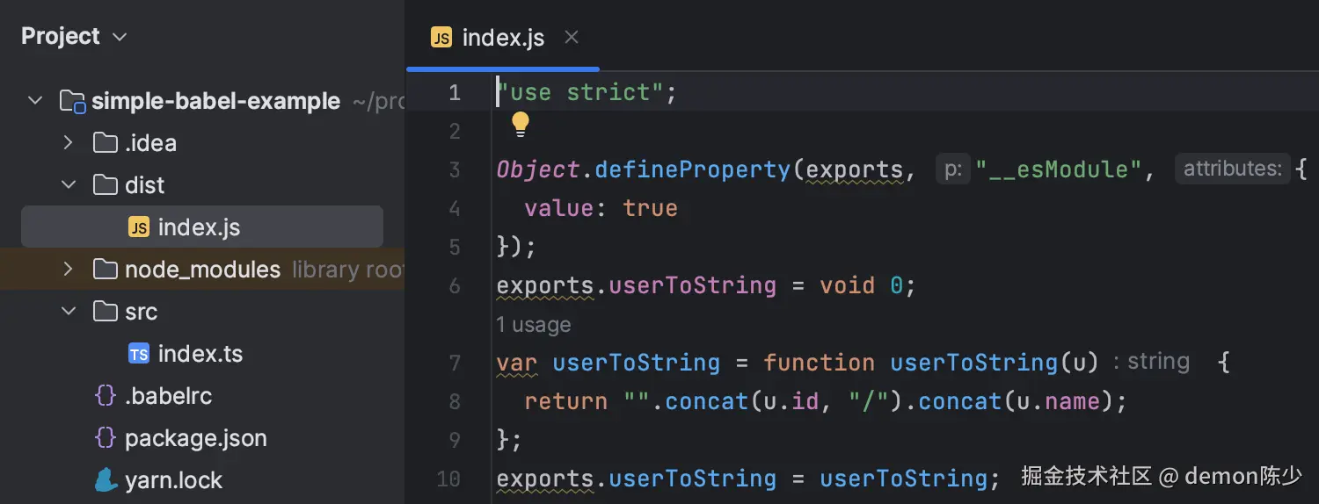Viewport: 1319px width, 504px height.
Task: Click the "attributes:" parameter hint
Action: [1233, 169]
